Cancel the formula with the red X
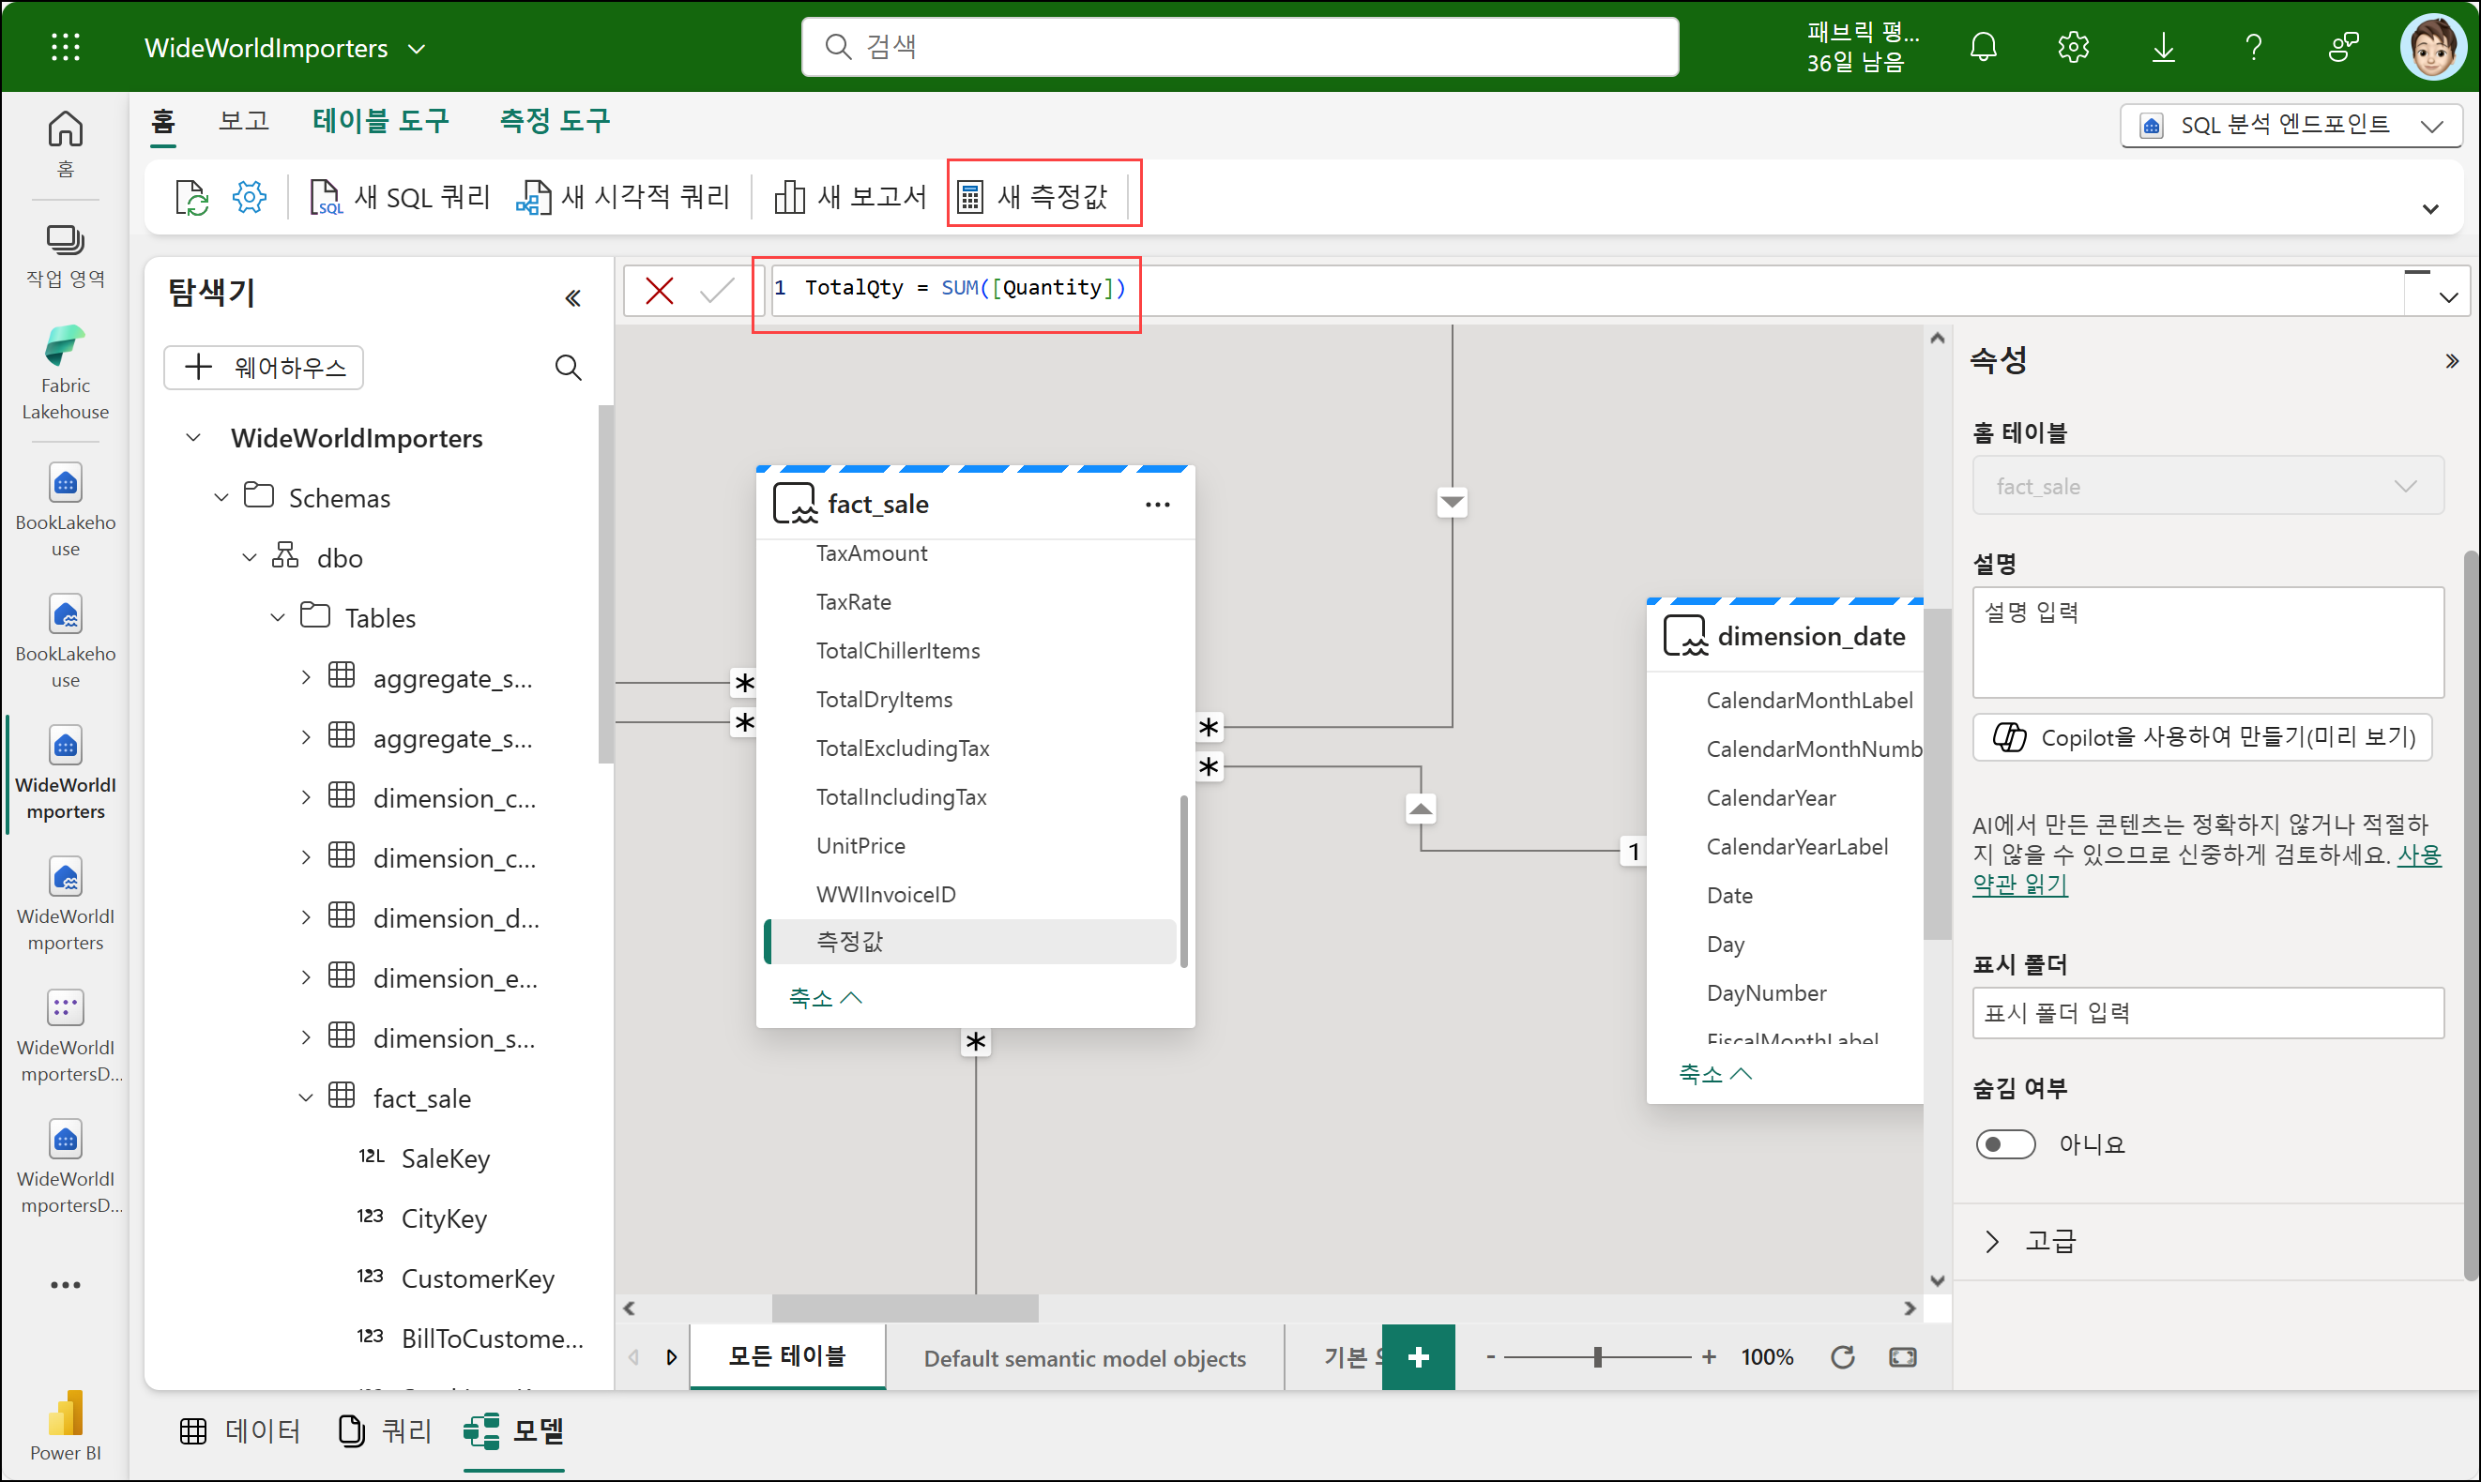 tap(660, 291)
